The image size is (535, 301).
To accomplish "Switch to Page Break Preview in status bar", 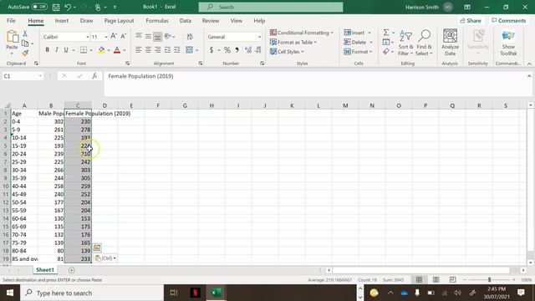I will tap(452, 280).
